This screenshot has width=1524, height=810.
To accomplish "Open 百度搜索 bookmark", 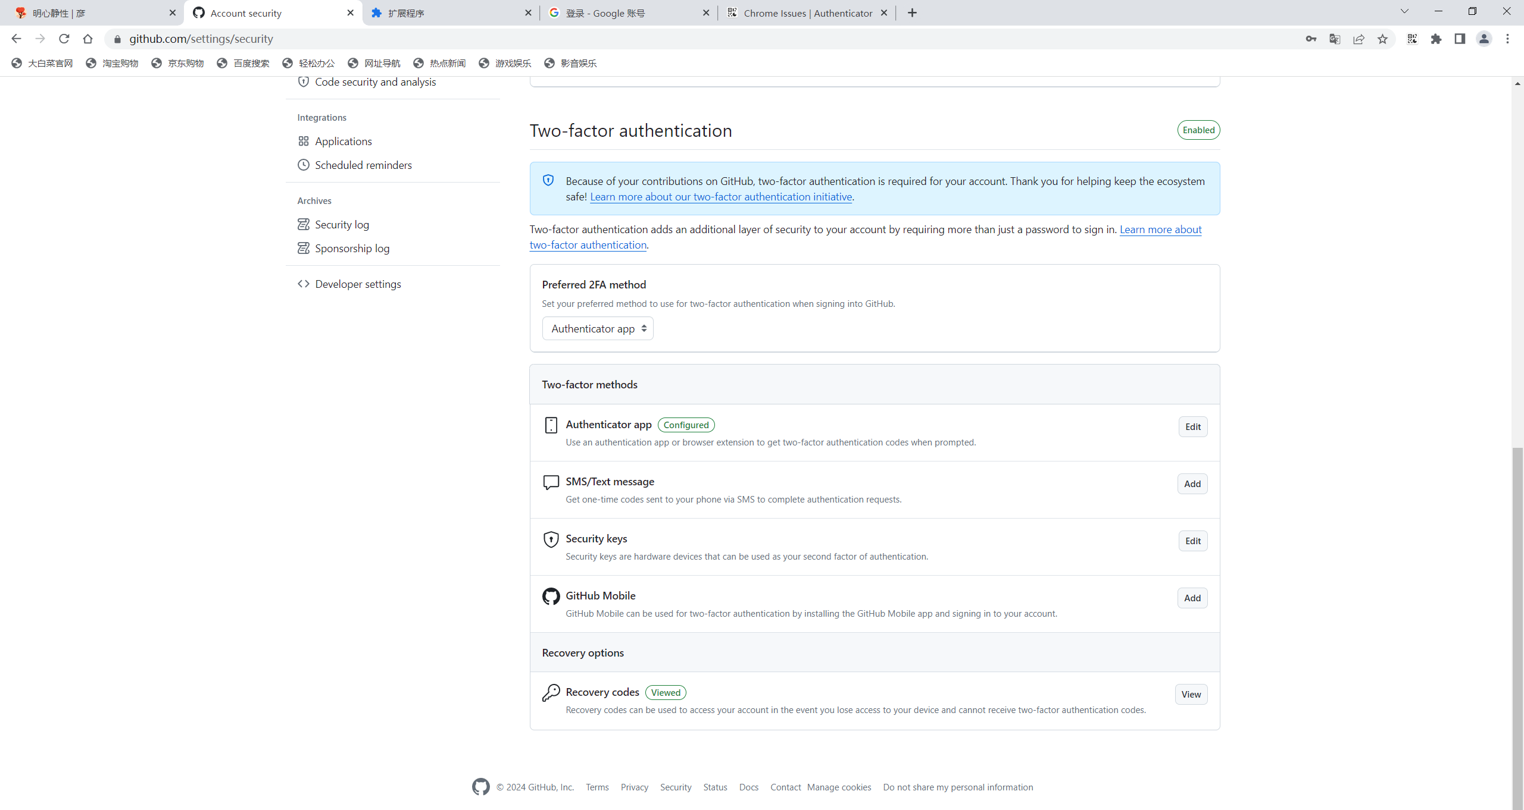I will click(x=243, y=63).
